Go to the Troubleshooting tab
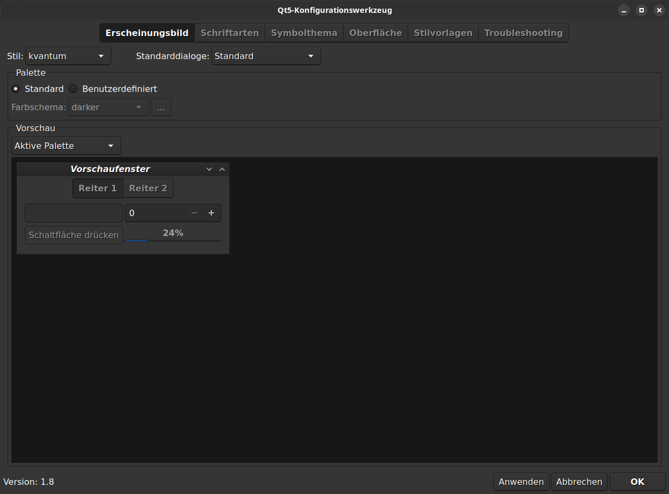 click(x=523, y=33)
